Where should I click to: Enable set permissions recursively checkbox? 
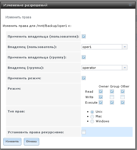(84, 132)
